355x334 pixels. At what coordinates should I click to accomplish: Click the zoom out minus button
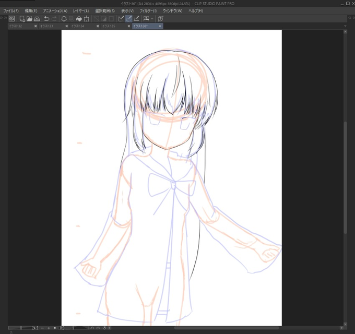tap(43, 328)
